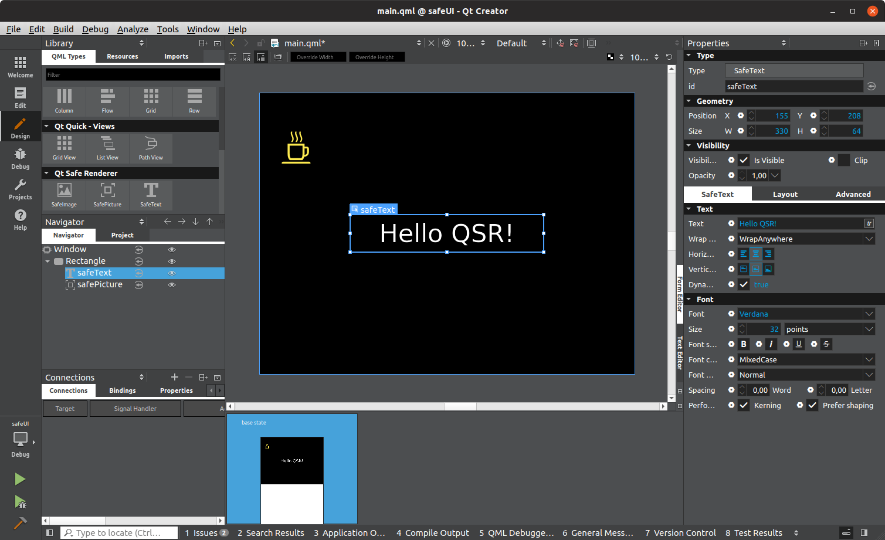The width and height of the screenshot is (885, 540).
Task: Open the Analyze menu
Action: (x=133, y=29)
